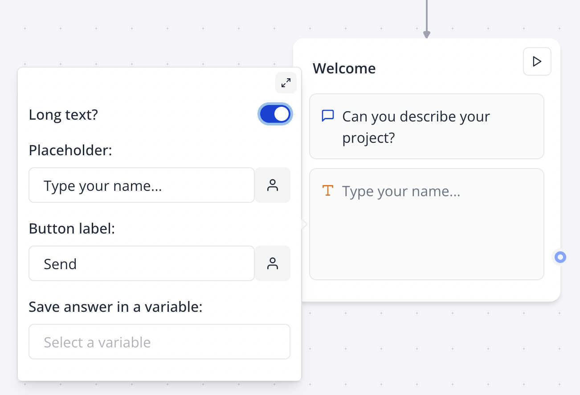Click the Type your name placeholder input
The image size is (580, 395).
tap(141, 185)
